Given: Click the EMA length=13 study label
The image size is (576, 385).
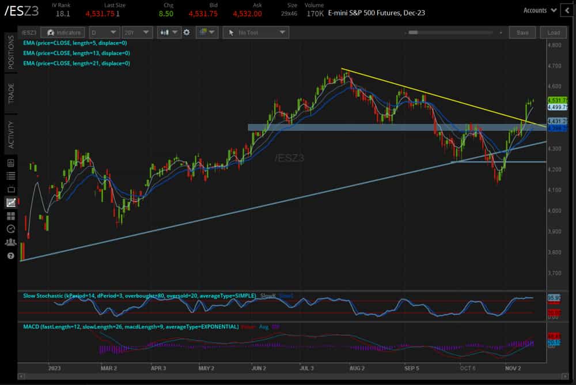Looking at the screenshot, I should coord(77,53).
